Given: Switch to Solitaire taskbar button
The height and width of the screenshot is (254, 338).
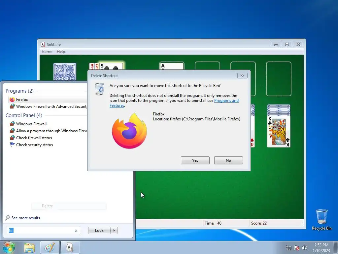Looking at the screenshot, I should click(70, 247).
